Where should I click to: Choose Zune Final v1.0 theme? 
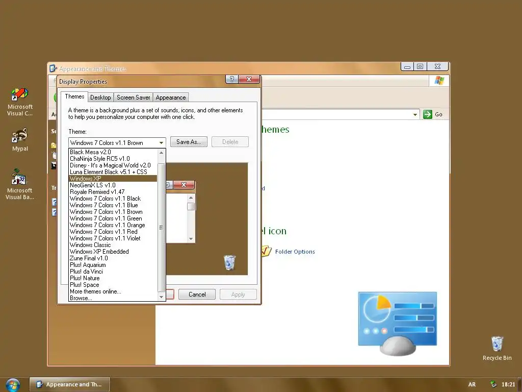[x=113, y=258]
